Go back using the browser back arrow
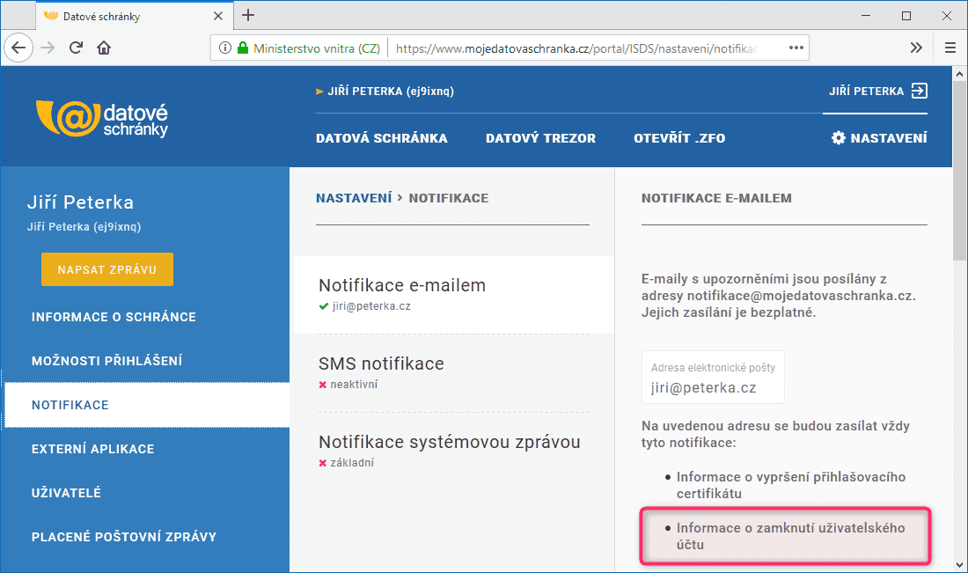 (x=18, y=48)
